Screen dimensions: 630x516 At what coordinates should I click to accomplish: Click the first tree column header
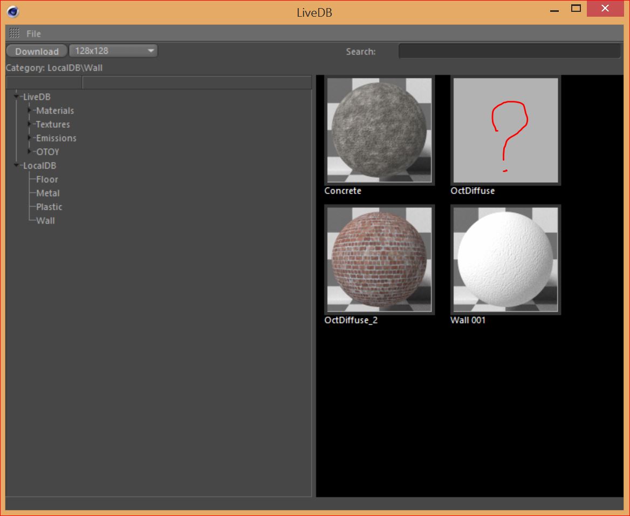coord(44,82)
